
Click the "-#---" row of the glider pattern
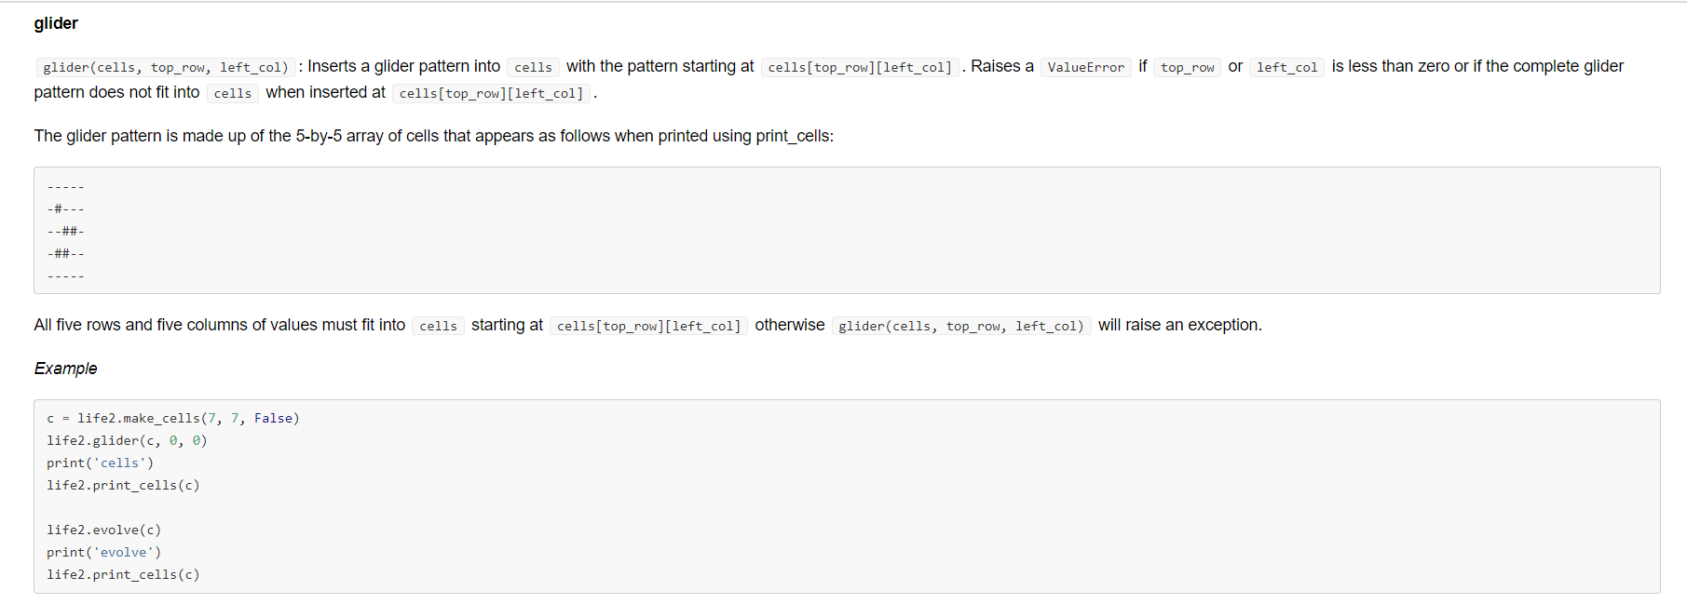coord(66,209)
